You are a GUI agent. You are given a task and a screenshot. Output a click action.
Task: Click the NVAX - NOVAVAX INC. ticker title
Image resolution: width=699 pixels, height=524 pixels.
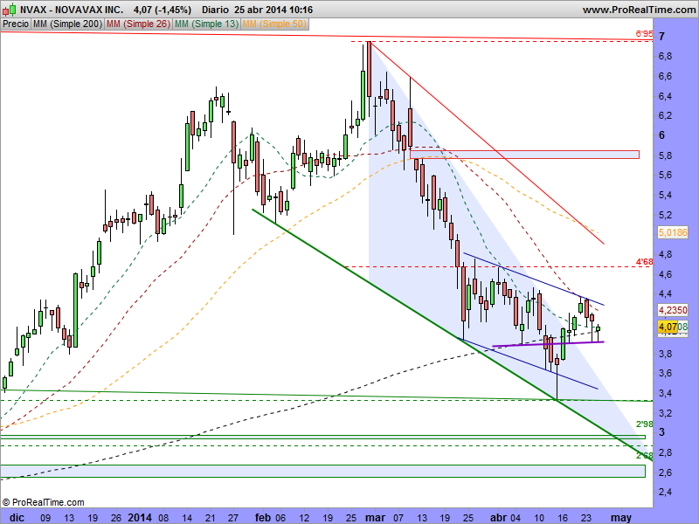(x=72, y=10)
